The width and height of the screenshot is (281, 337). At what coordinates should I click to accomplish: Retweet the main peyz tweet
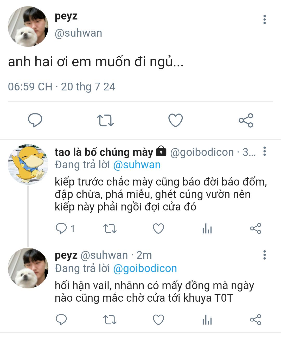pyautogui.click(x=105, y=120)
